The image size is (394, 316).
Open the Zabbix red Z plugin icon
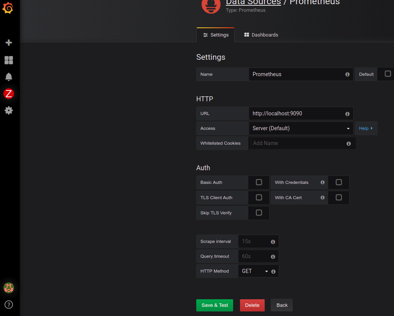tap(9, 94)
